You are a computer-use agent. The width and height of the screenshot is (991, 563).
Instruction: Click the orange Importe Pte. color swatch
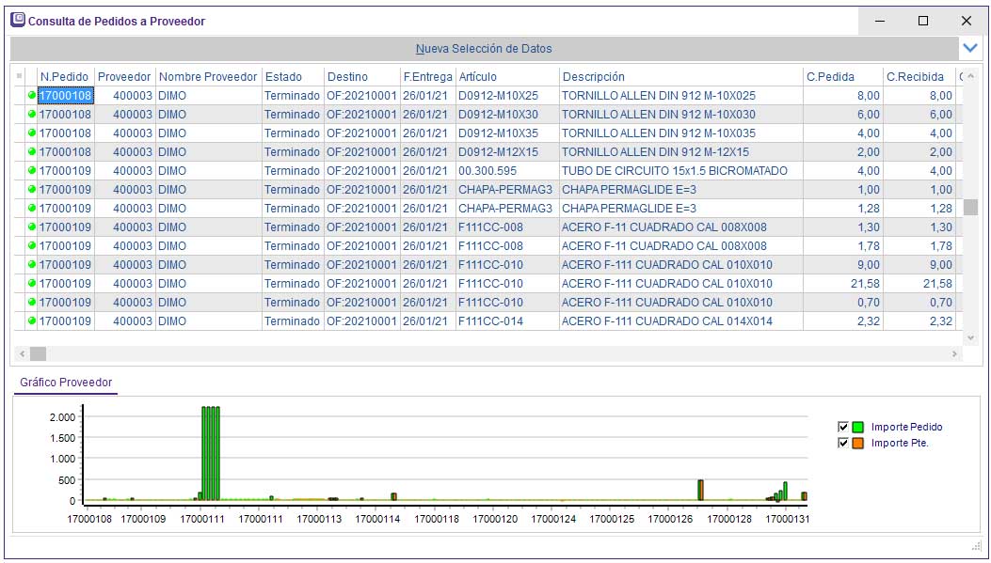[858, 443]
